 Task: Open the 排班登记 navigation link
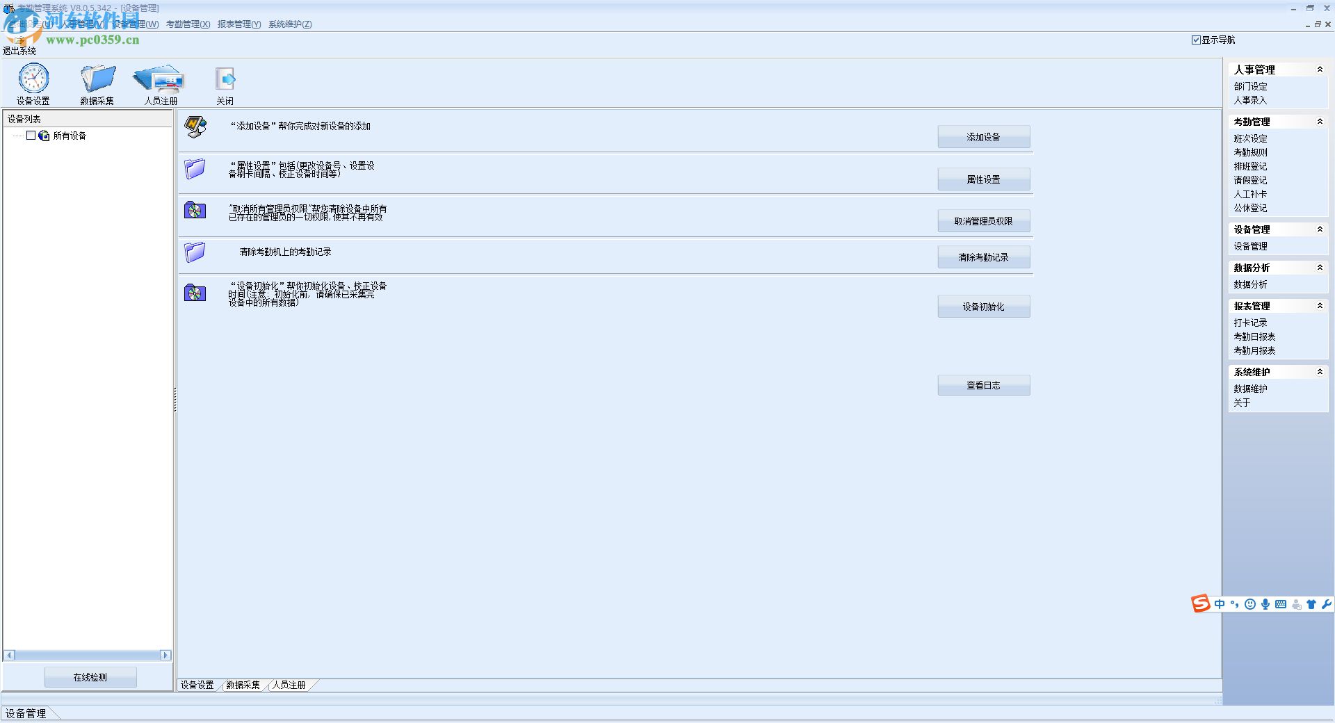[1250, 166]
